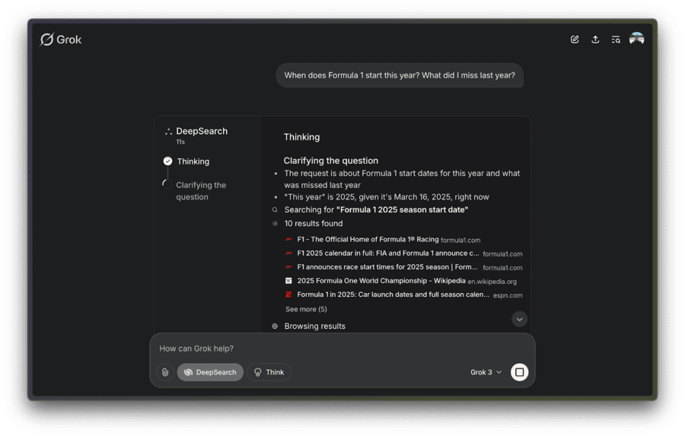Open the Grok 3 model dropdown
Viewport: 685px width, 437px height.
(x=486, y=372)
